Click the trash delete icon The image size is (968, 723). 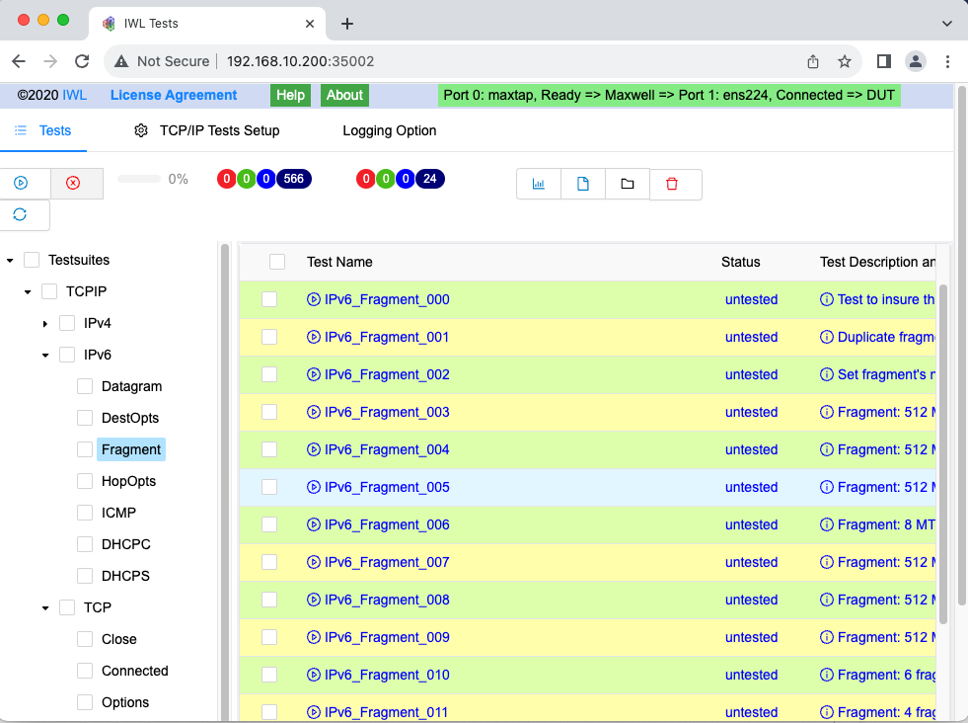click(675, 183)
